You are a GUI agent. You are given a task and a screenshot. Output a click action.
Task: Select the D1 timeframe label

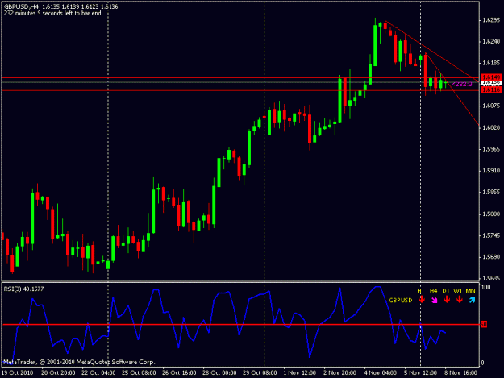pos(445,291)
